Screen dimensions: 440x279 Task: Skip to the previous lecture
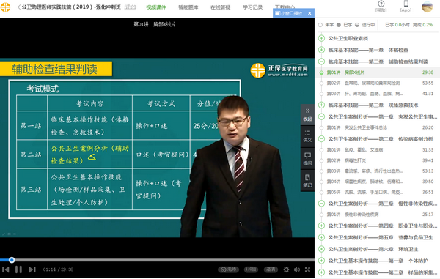point(6,269)
